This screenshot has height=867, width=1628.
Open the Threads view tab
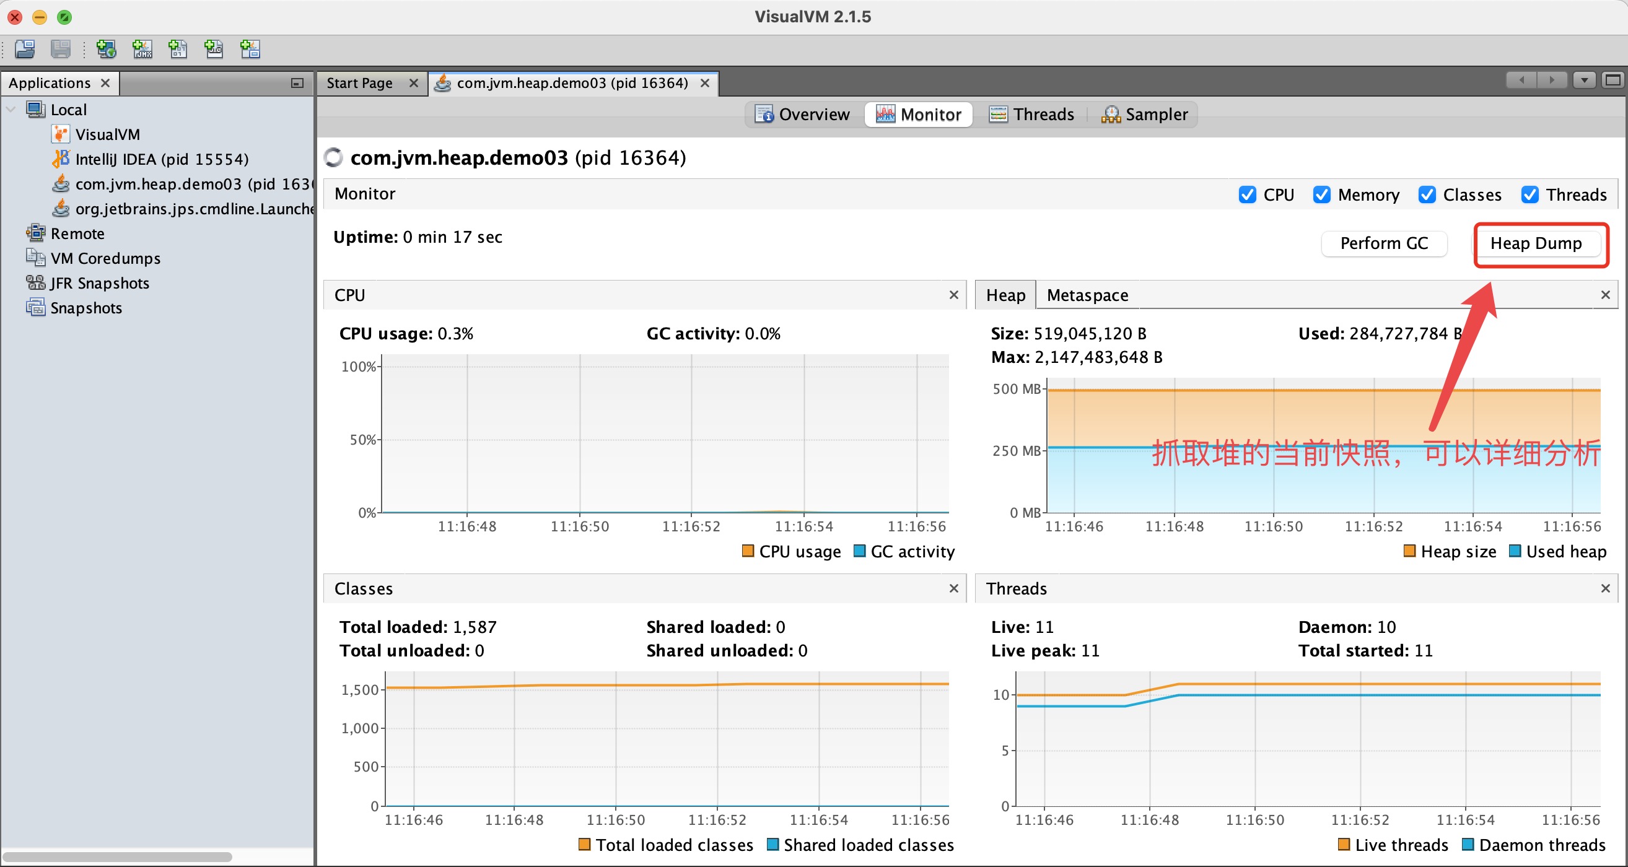pyautogui.click(x=1031, y=115)
